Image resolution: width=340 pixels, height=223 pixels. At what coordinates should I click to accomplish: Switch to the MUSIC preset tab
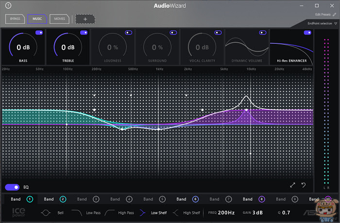[x=37, y=19]
